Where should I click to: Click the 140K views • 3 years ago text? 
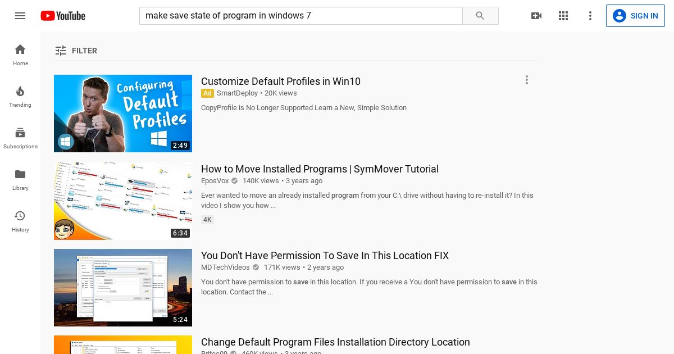[x=283, y=181]
